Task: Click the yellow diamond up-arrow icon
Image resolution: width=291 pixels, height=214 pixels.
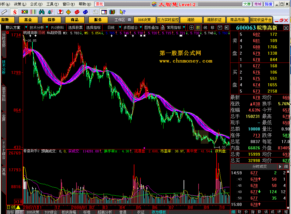Action: click(x=68, y=12)
